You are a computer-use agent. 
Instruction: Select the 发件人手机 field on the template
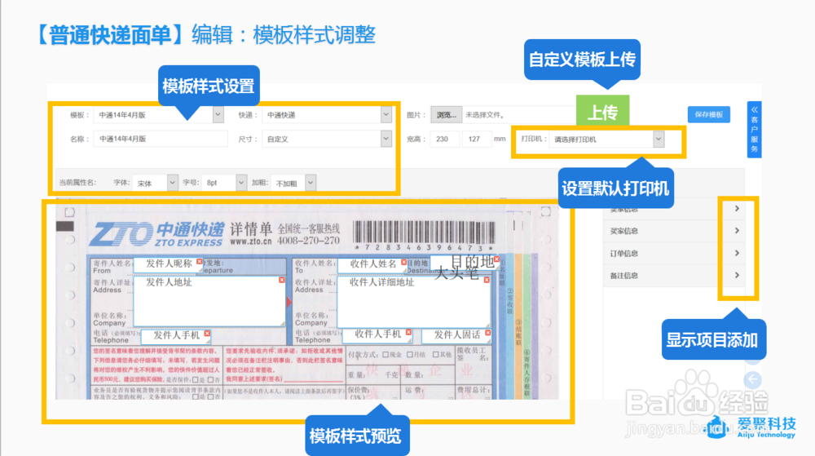click(x=176, y=335)
